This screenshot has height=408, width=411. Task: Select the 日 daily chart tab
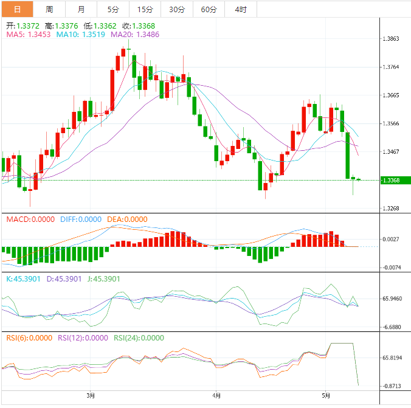pyautogui.click(x=16, y=9)
